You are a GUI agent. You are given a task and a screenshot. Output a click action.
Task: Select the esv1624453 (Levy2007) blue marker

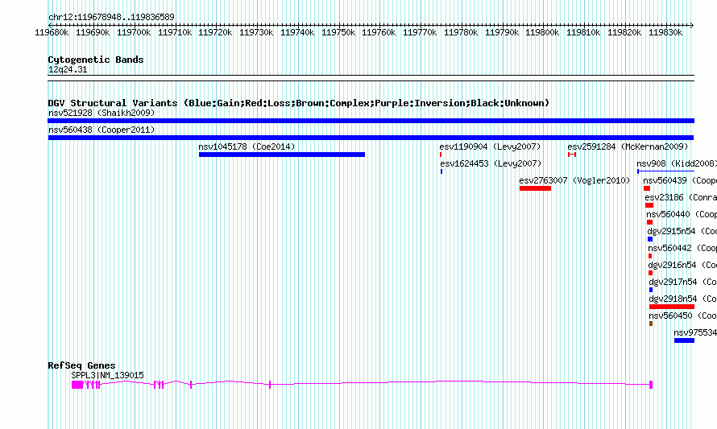tap(441, 171)
